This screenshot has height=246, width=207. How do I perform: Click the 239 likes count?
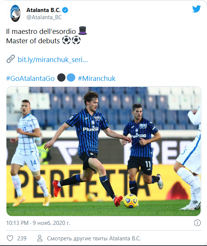[22, 238]
